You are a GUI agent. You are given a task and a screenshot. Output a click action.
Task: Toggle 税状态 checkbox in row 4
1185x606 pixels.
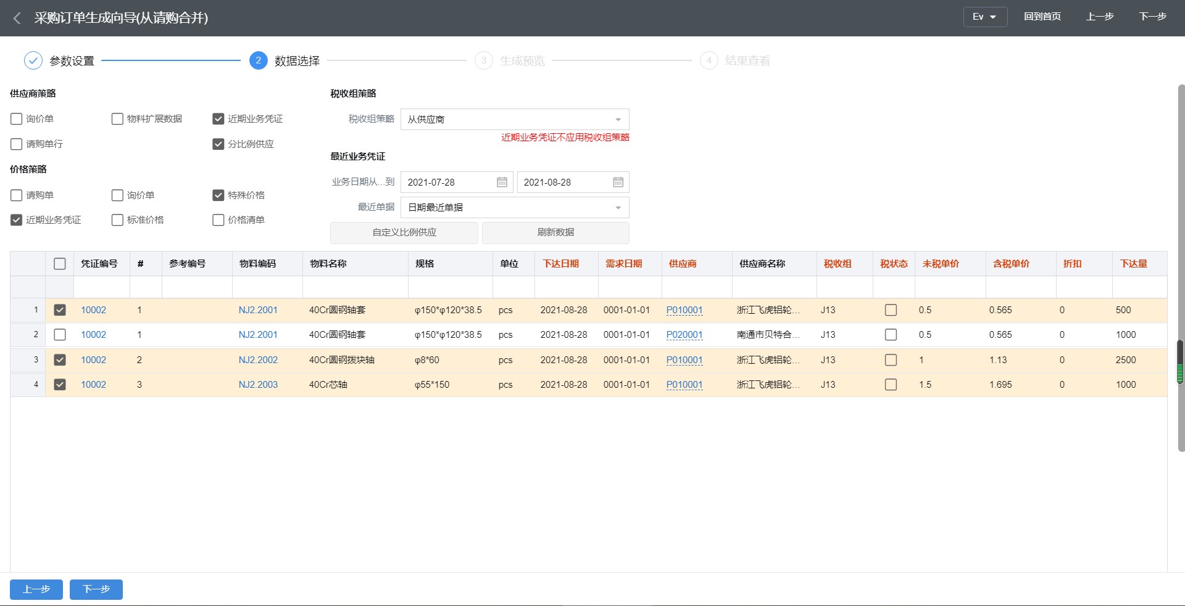(891, 385)
